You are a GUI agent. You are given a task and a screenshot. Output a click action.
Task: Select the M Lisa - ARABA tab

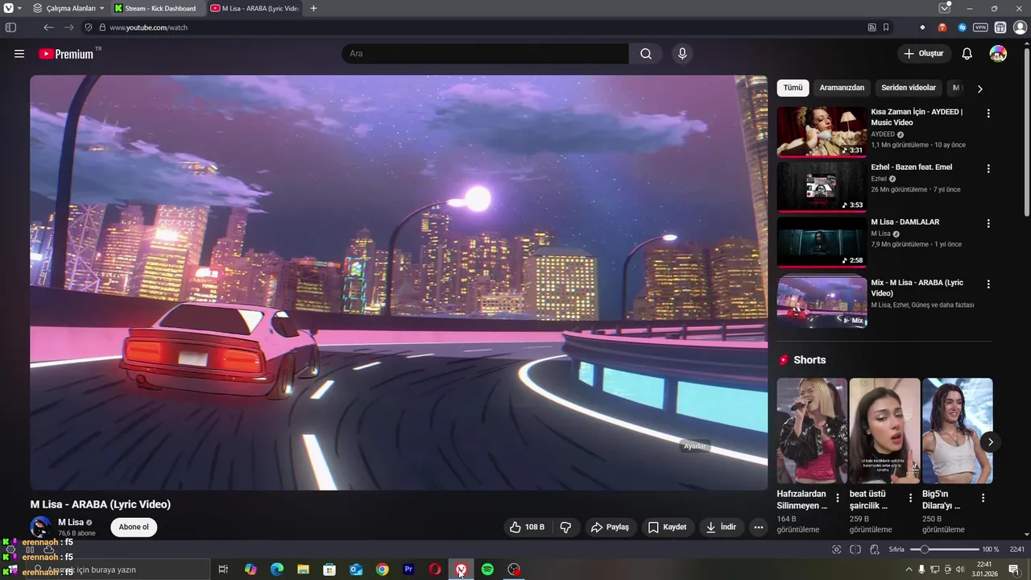(x=255, y=8)
